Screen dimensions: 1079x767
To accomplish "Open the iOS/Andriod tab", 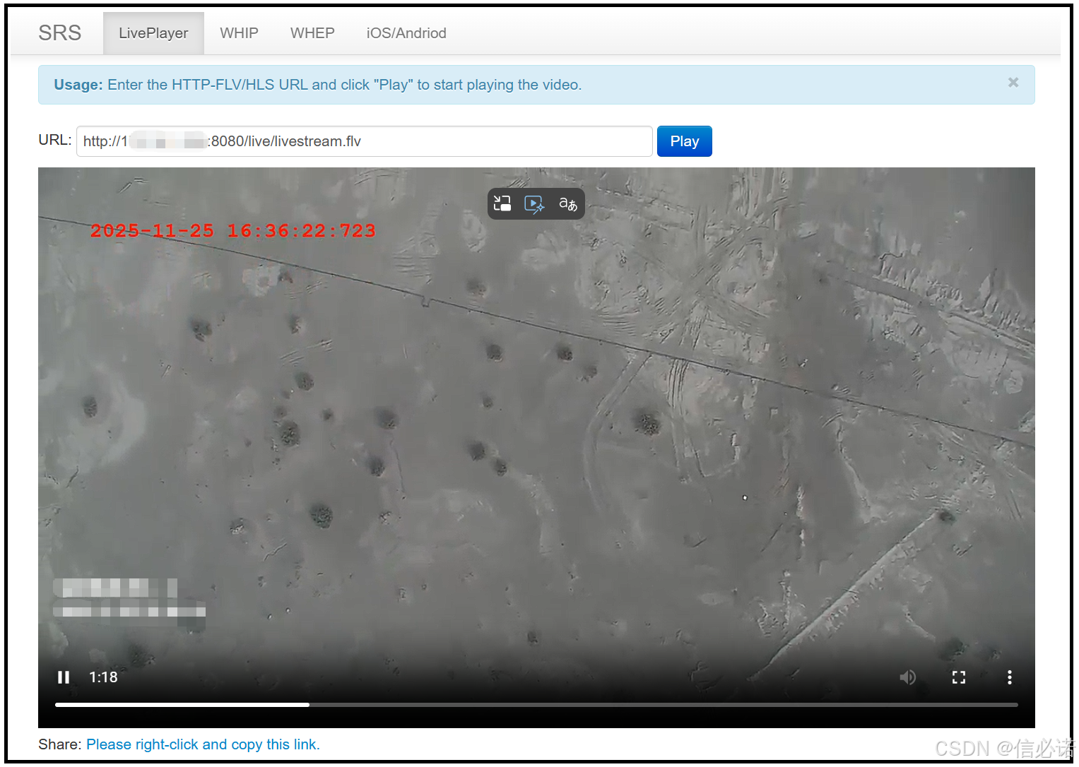I will (x=406, y=33).
